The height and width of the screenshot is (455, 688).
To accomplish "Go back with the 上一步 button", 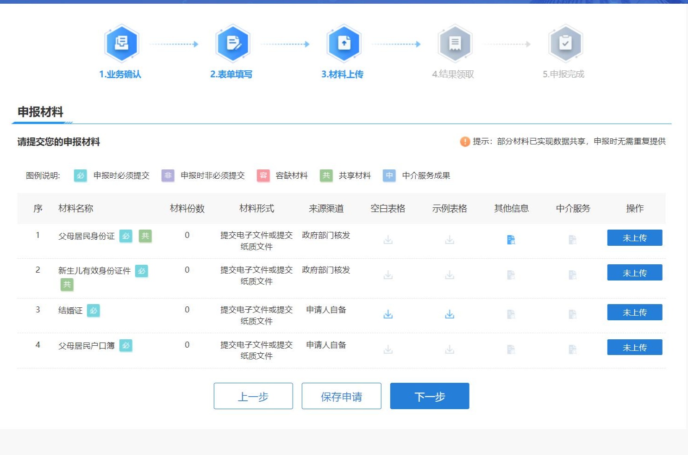I will pos(253,396).
